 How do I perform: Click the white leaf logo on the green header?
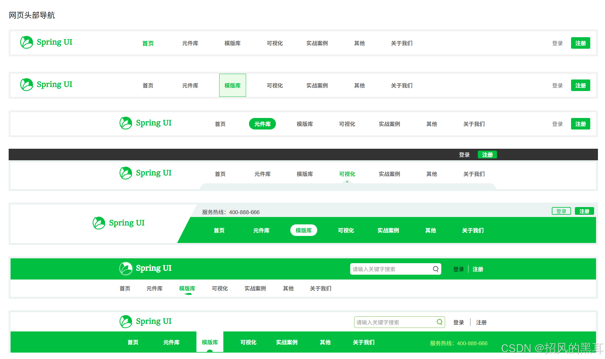point(126,268)
